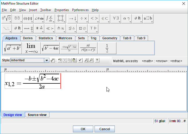Switch to the Geometry tab
The height and width of the screenshot is (134, 188).
point(110,38)
